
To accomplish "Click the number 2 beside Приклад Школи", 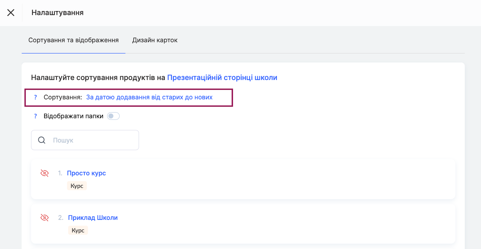I will [x=61, y=218].
